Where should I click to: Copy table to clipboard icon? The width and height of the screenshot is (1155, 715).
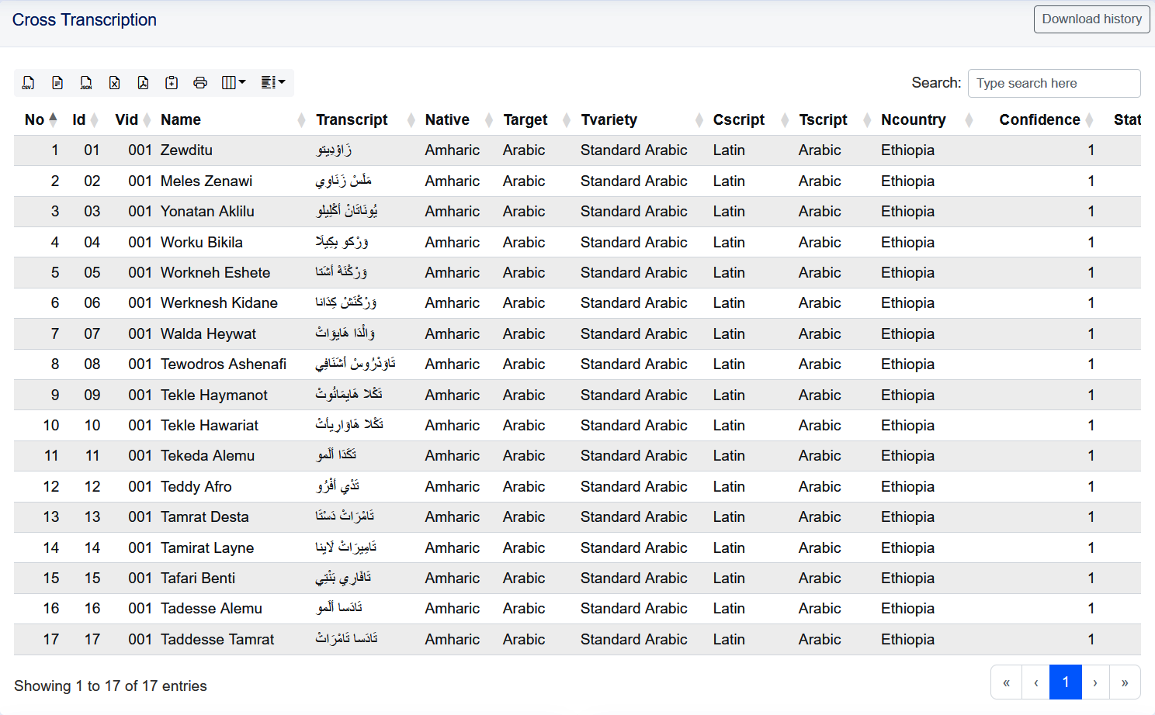point(172,83)
